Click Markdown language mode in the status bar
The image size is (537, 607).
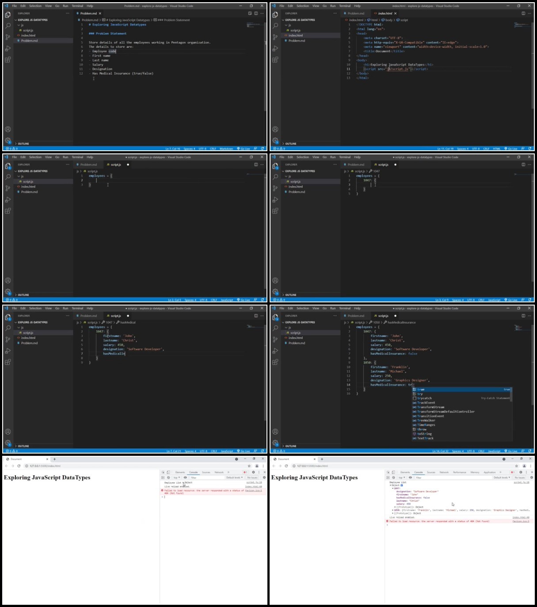[x=226, y=149]
